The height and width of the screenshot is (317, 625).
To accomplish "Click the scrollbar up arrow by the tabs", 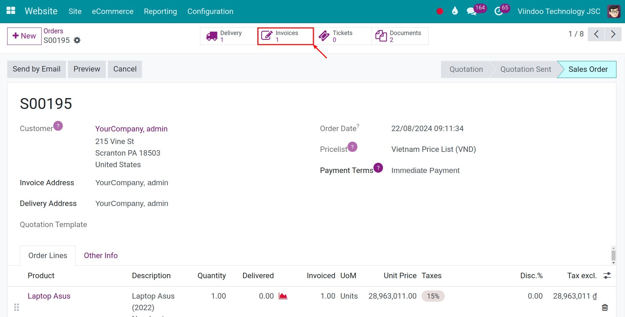I will click(613, 248).
